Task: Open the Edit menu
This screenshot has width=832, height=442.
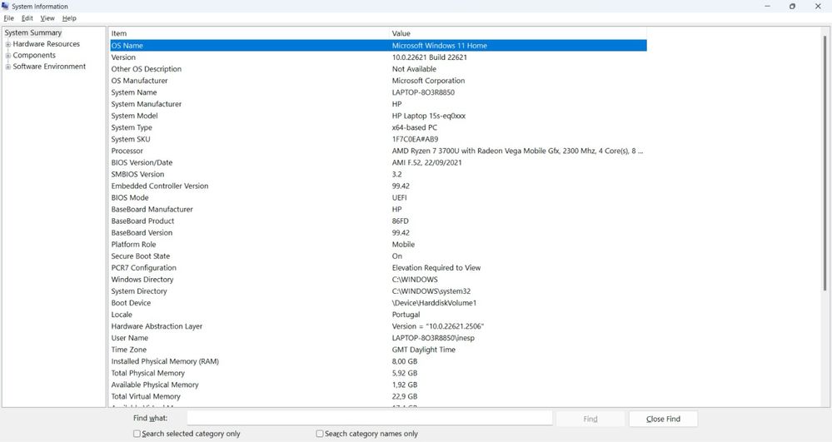Action: tap(27, 18)
